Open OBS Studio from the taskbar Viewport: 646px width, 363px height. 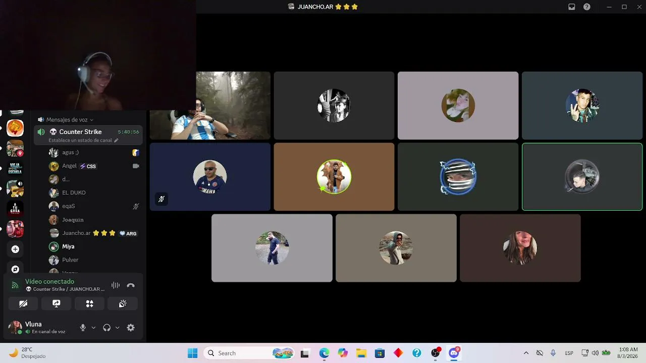[436, 353]
